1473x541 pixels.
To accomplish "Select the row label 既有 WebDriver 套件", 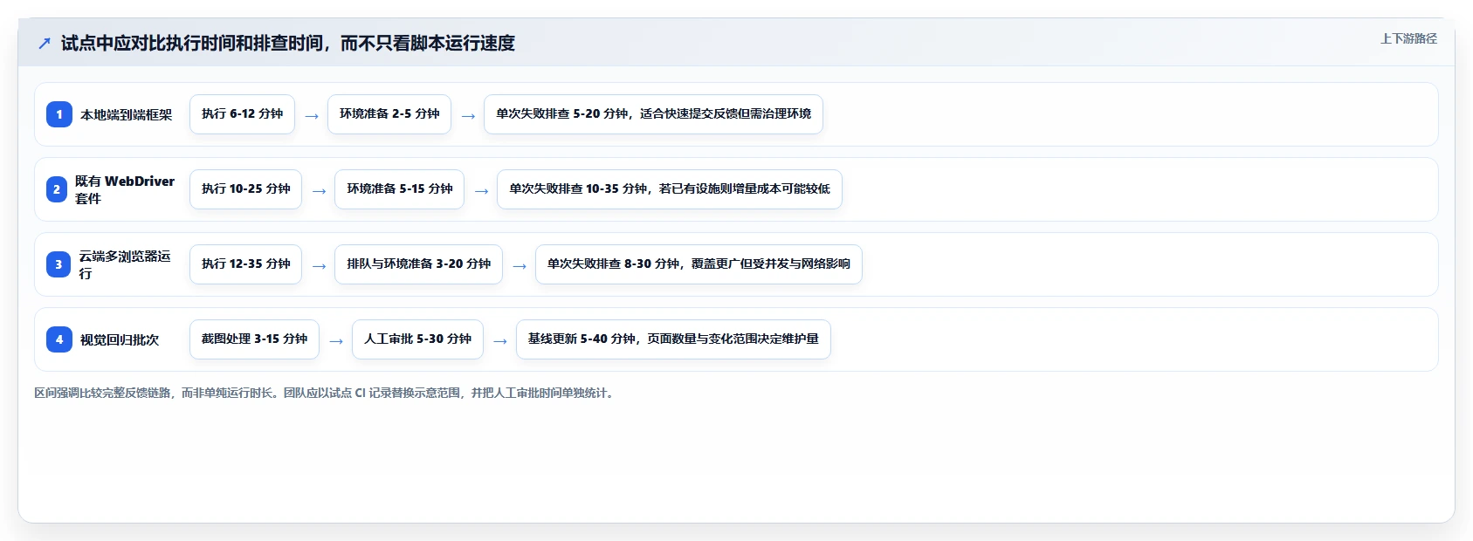I will (x=125, y=189).
